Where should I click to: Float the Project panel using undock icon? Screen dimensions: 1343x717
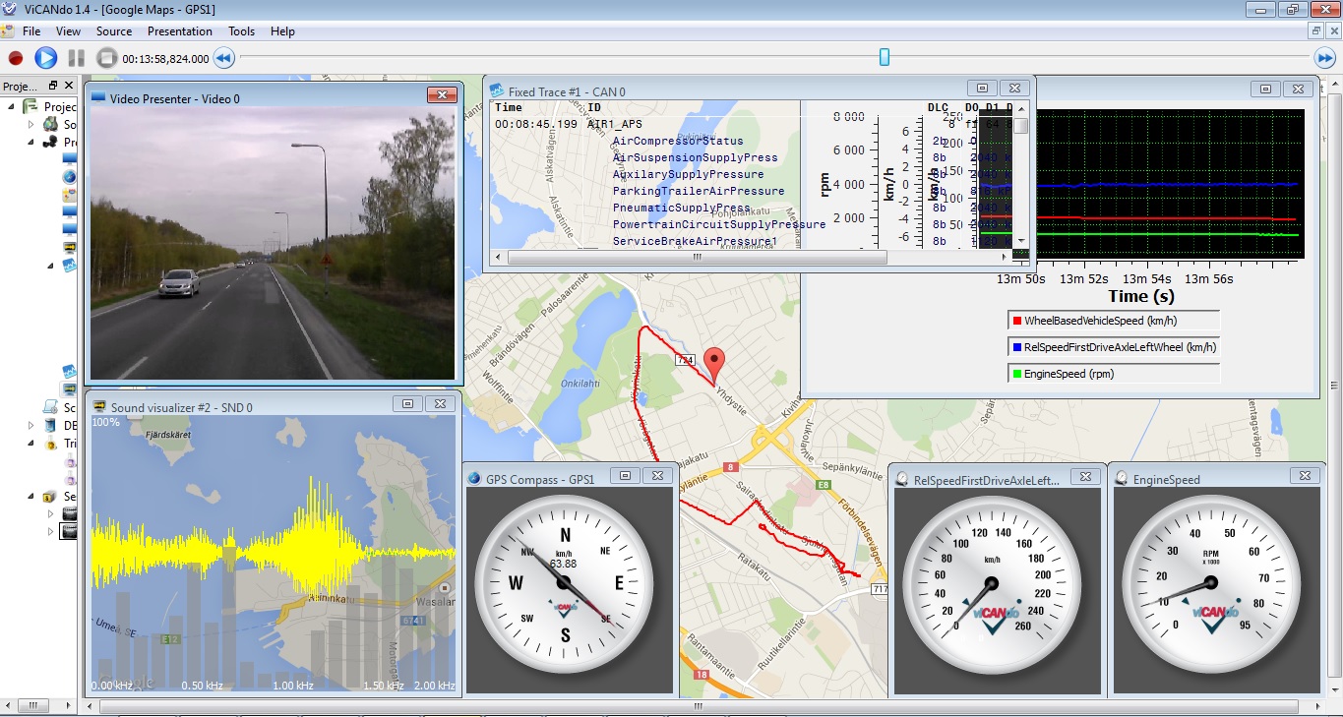click(x=53, y=86)
